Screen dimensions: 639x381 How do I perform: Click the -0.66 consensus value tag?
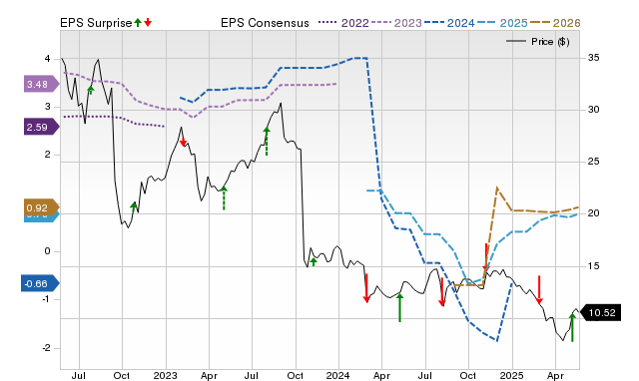(x=40, y=283)
